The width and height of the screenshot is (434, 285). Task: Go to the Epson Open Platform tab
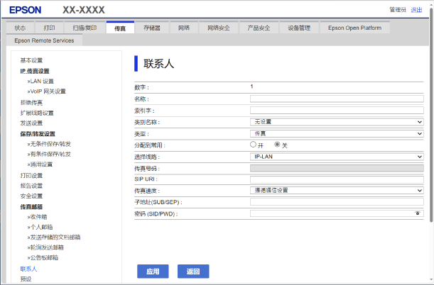point(354,28)
